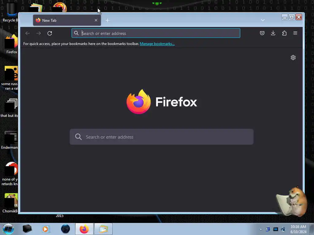Screen dimensions: 314x235
Task: Open the black box taskbar icon
Action: coord(27,229)
